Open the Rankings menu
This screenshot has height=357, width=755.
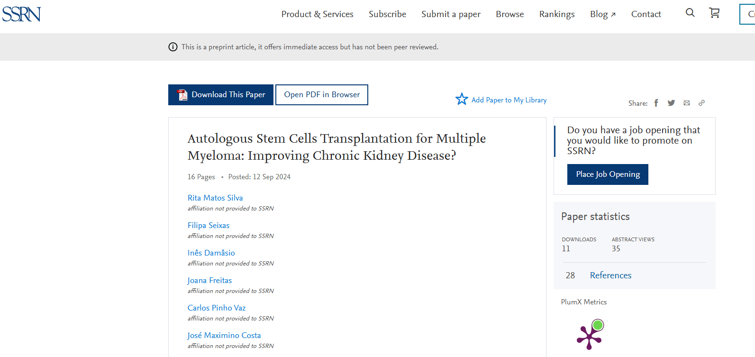[x=556, y=14]
